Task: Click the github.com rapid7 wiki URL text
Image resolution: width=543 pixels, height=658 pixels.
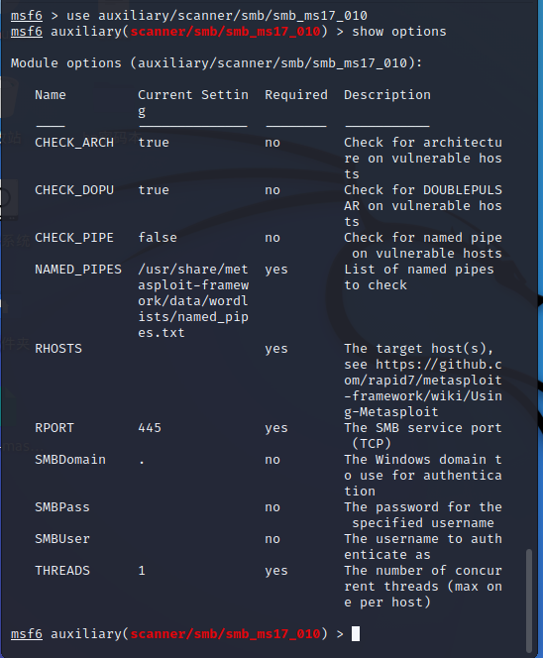Action: (423, 388)
